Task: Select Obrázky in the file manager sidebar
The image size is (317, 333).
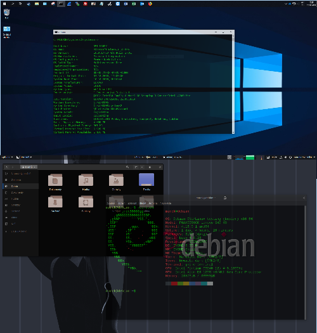Action: point(20,205)
